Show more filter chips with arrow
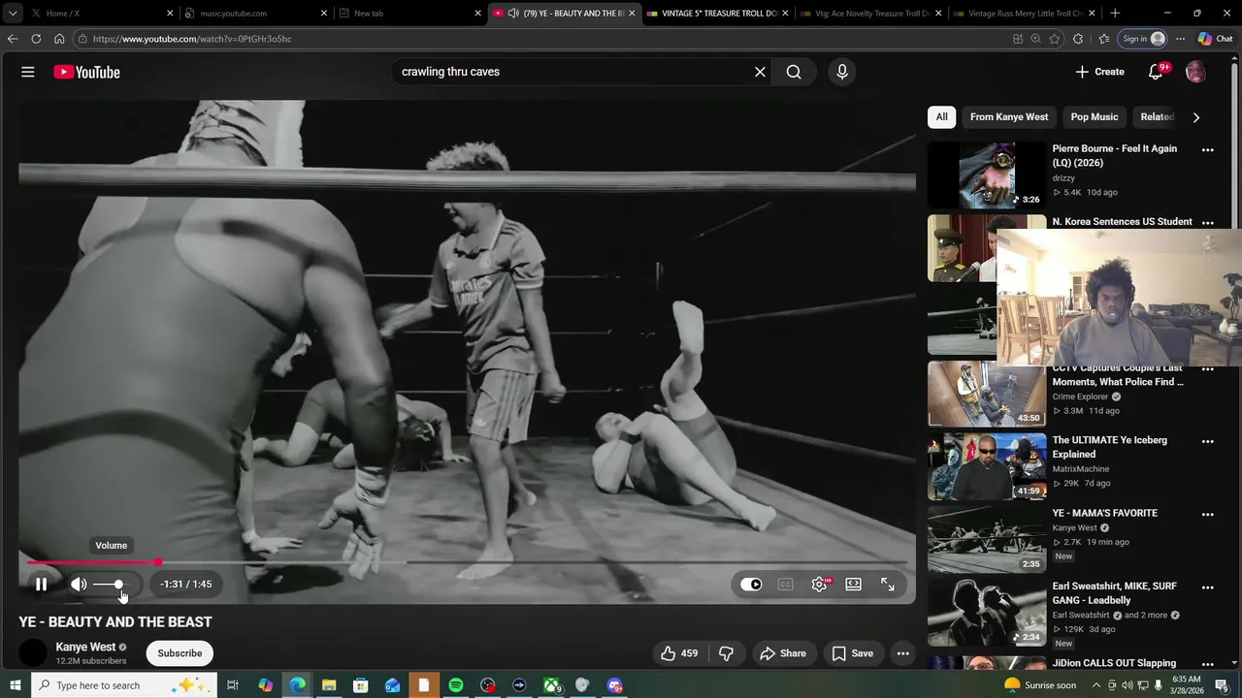The image size is (1242, 698). click(1195, 117)
